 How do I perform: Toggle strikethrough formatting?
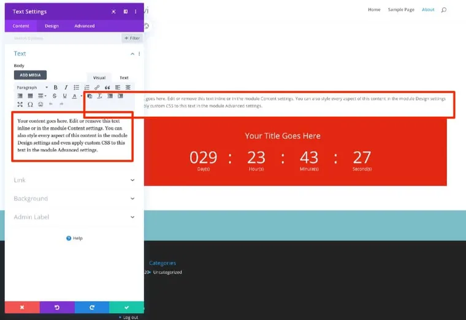point(55,96)
